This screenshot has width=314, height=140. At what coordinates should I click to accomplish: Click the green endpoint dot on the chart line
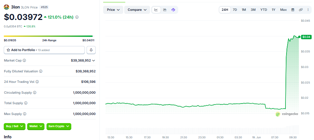[x=299, y=37]
